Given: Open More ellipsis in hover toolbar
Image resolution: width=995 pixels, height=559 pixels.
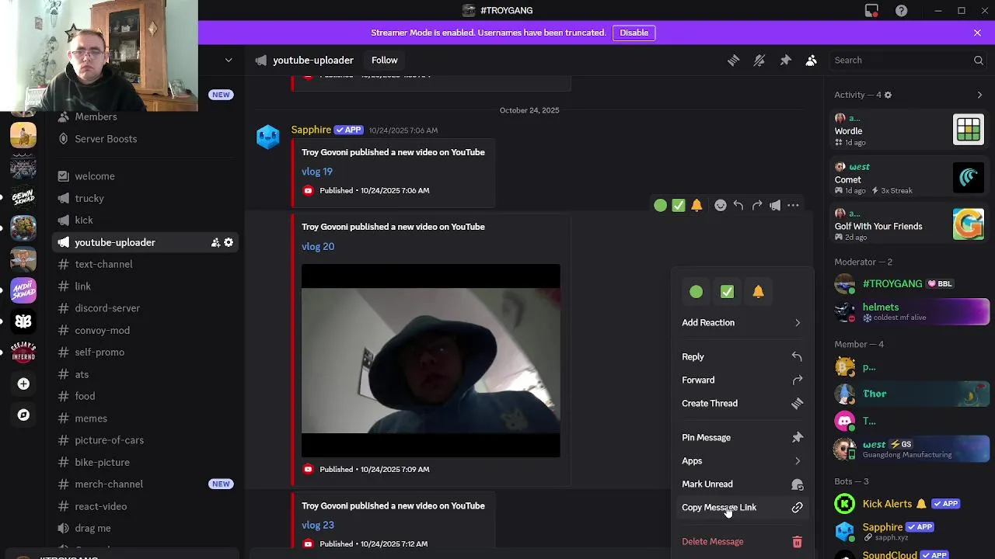Looking at the screenshot, I should pyautogui.click(x=793, y=206).
